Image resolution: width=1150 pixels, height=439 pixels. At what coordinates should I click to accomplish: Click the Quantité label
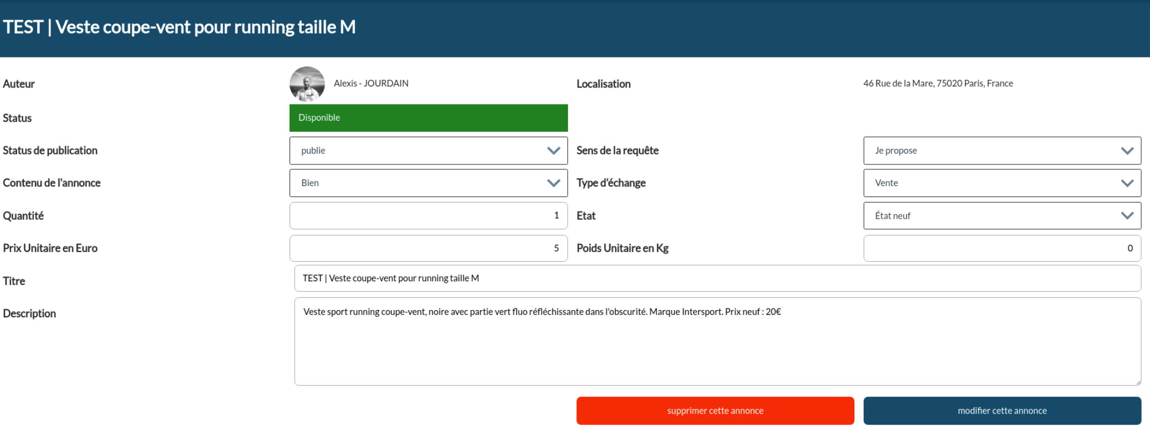23,216
